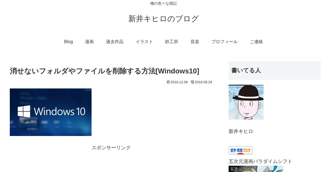Click the 哲学・思想ブログ badge
Viewport: 327px width, 172px height.
(241, 150)
